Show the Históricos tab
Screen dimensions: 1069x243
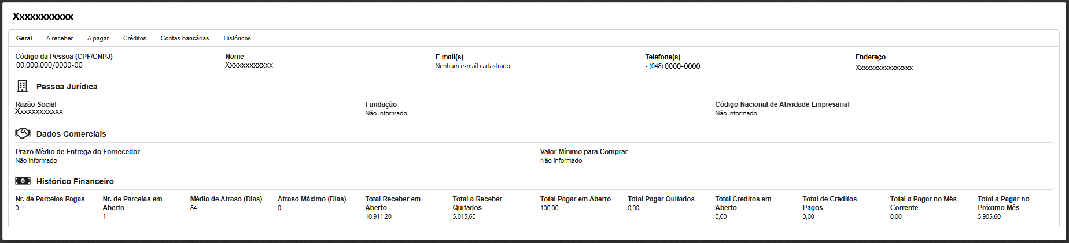[237, 38]
